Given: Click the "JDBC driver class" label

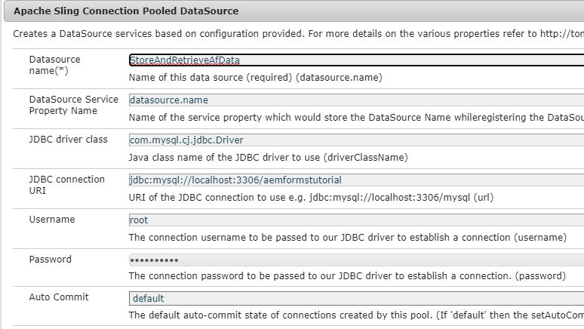Looking at the screenshot, I should click(x=68, y=140).
